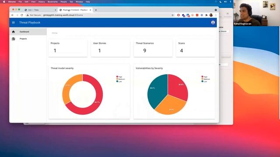Open the View menu
280x157 pixels.
pyautogui.click(x=33, y=2)
